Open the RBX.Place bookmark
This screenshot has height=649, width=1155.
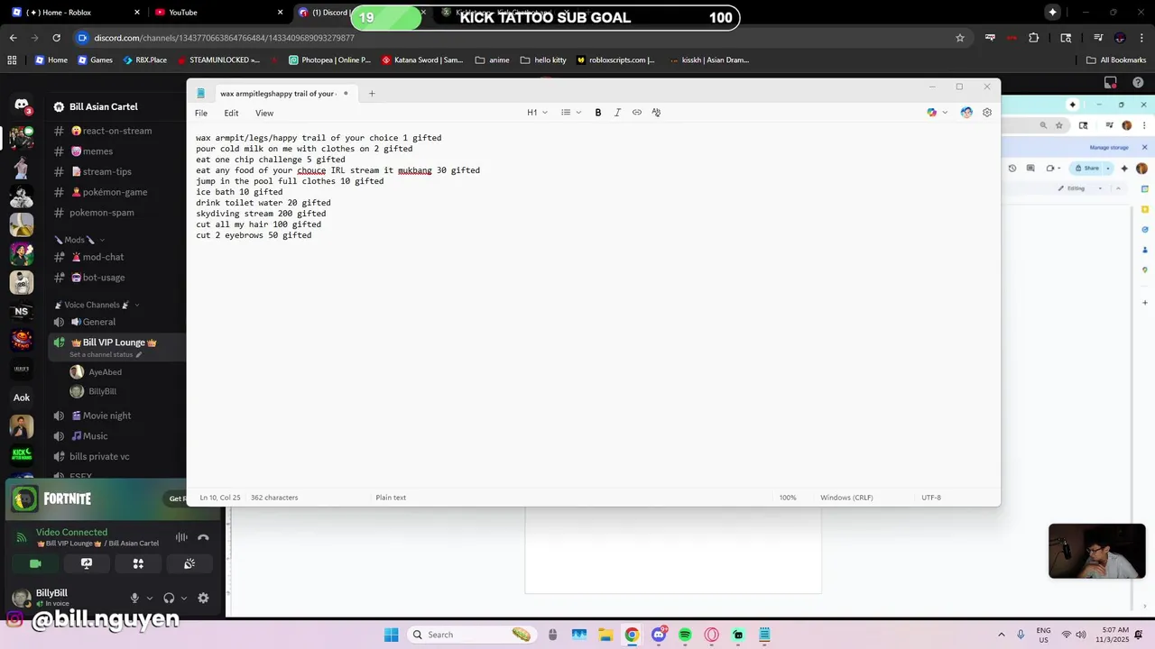click(x=144, y=60)
